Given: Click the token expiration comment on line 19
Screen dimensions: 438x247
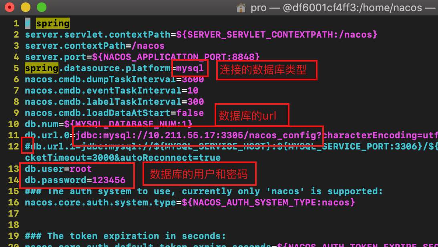Looking at the screenshot, I should coord(125,236).
